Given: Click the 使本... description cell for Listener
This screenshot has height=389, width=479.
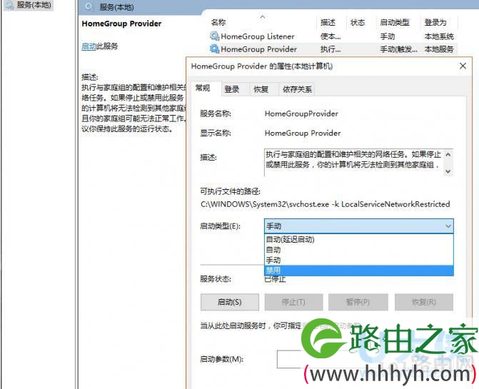Looking at the screenshot, I should [331, 36].
